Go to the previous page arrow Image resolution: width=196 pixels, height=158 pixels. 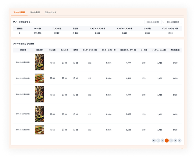pyautogui.click(x=158, y=140)
